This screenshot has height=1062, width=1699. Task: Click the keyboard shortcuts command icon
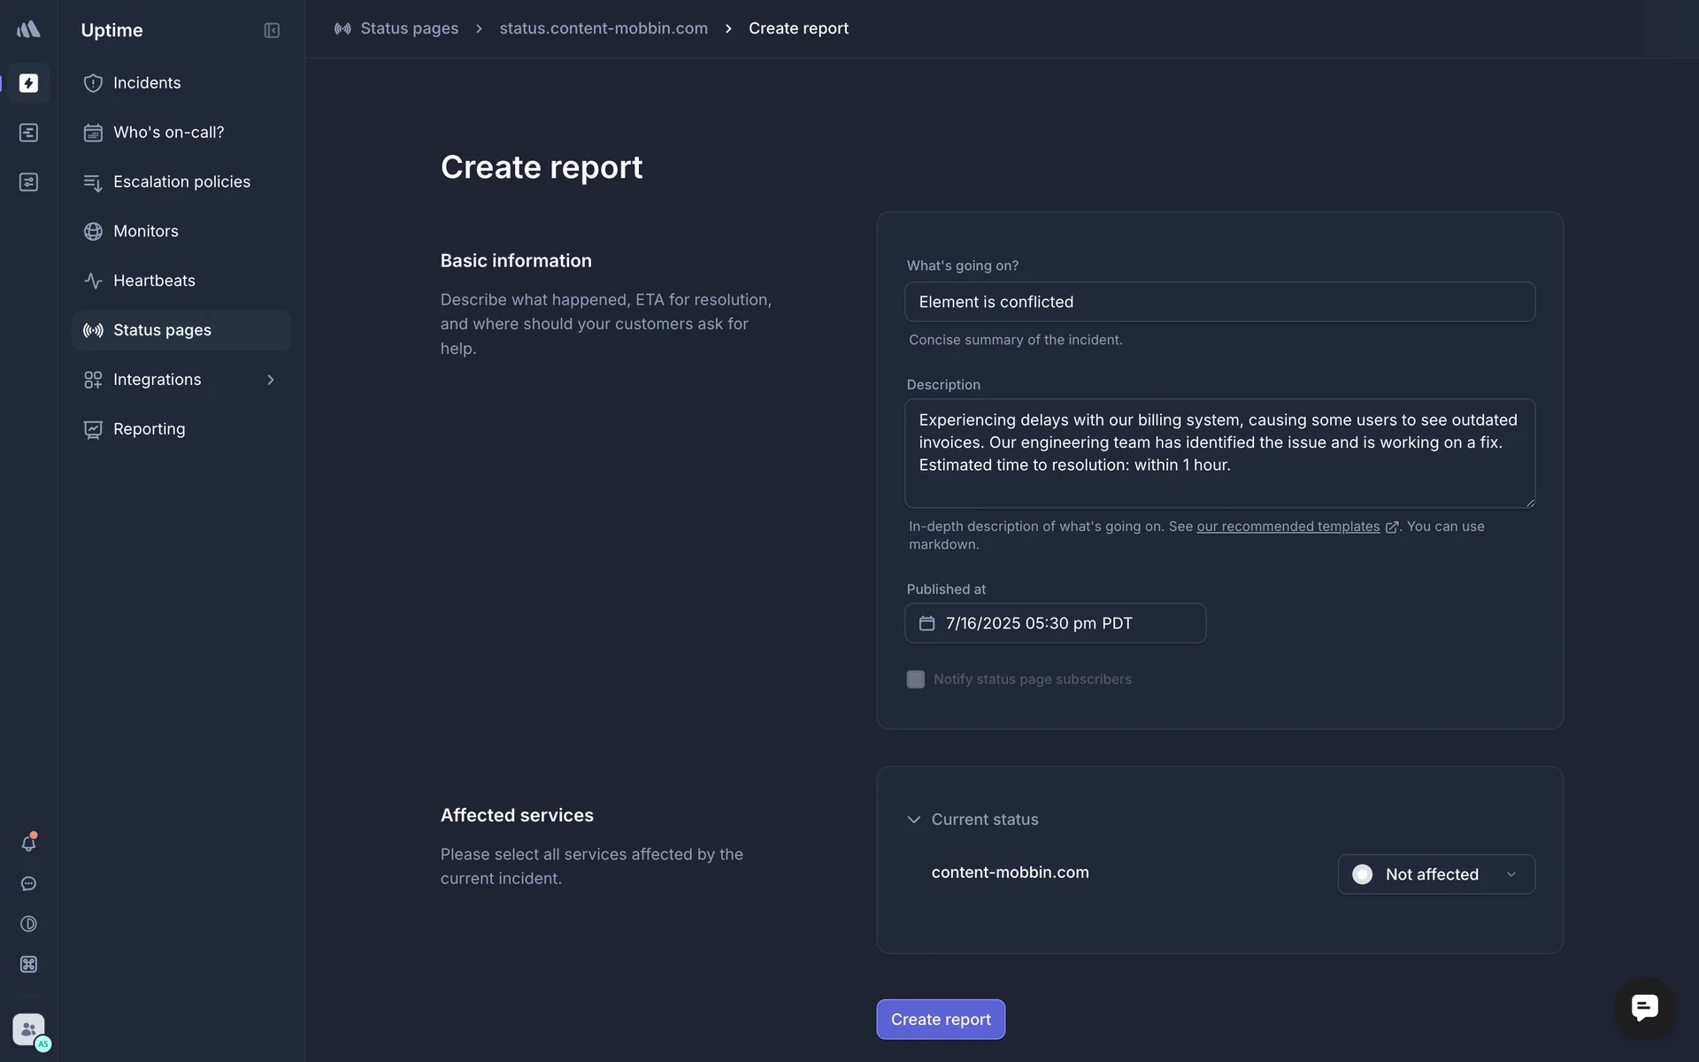28,965
